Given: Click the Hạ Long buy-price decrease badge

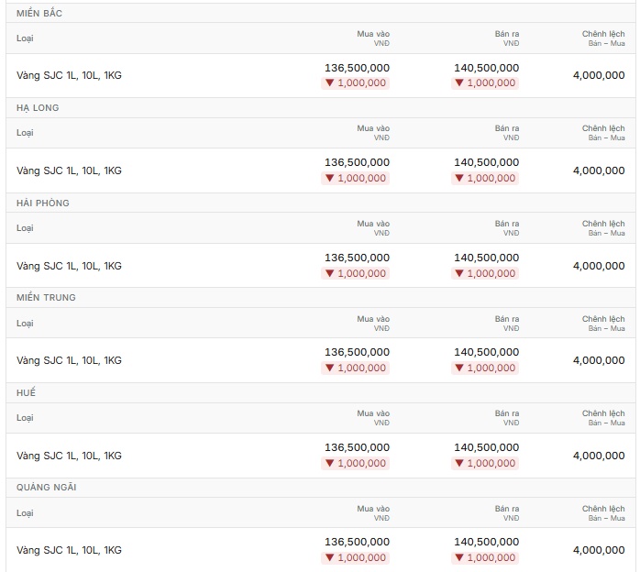Looking at the screenshot, I should point(355,178).
